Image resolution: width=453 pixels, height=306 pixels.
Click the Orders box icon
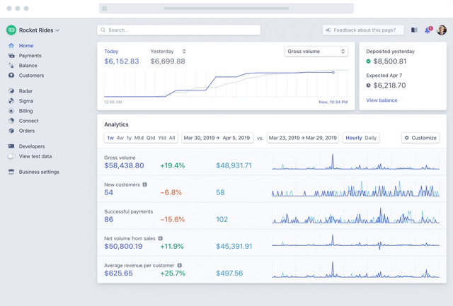11,131
